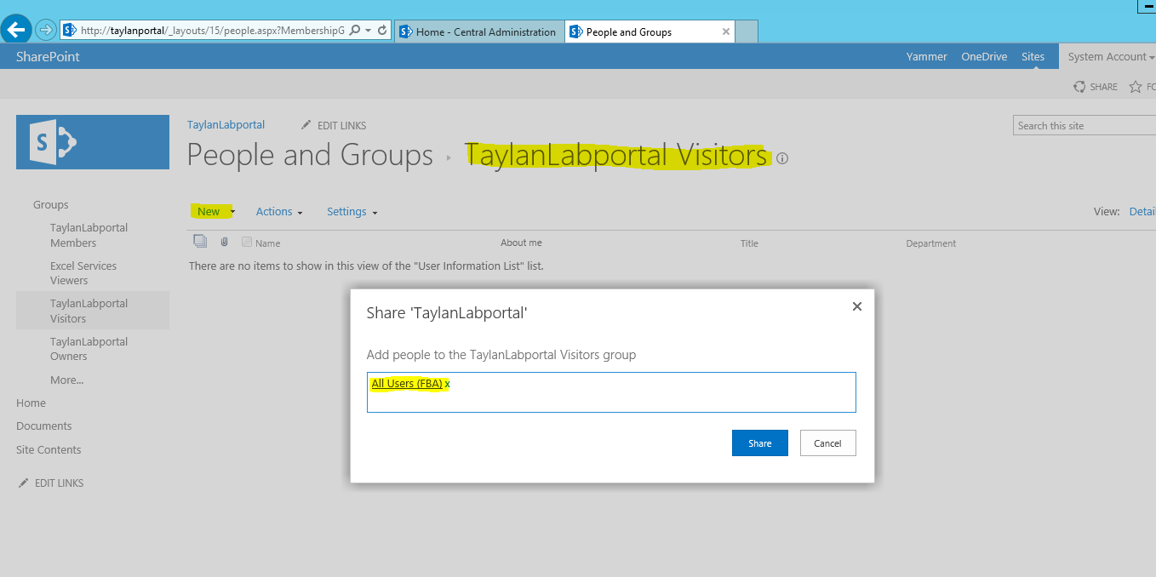Click the top EDIT LINKS link

pos(341,126)
